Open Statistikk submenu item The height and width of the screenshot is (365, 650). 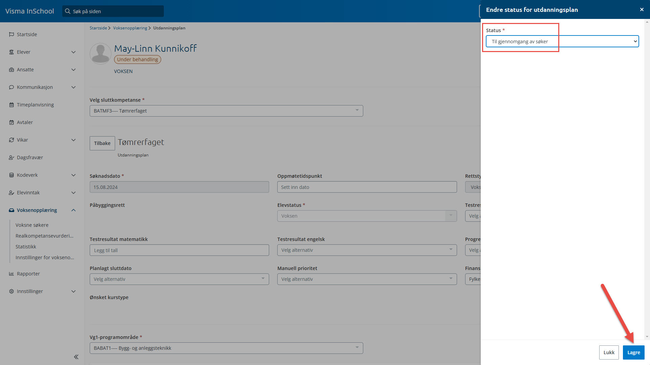[26, 247]
